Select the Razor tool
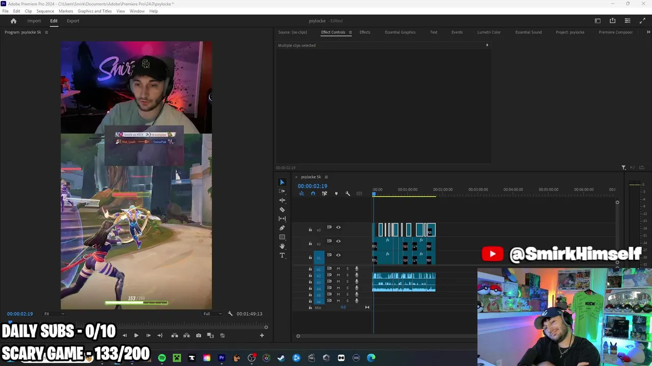This screenshot has width=652, height=366. [282, 209]
